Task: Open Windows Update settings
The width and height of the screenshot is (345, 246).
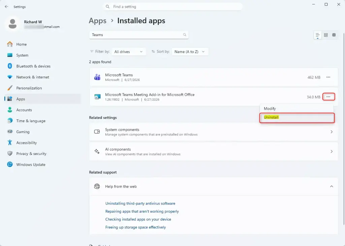Action: 43,164
